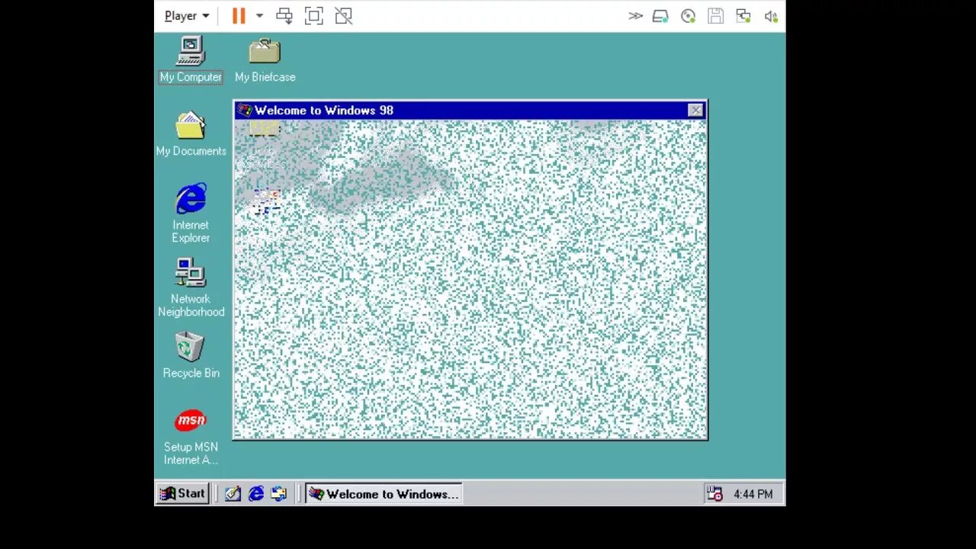Viewport: 976px width, 549px height.
Task: Select the My Documents desktop icon
Action: (x=191, y=134)
